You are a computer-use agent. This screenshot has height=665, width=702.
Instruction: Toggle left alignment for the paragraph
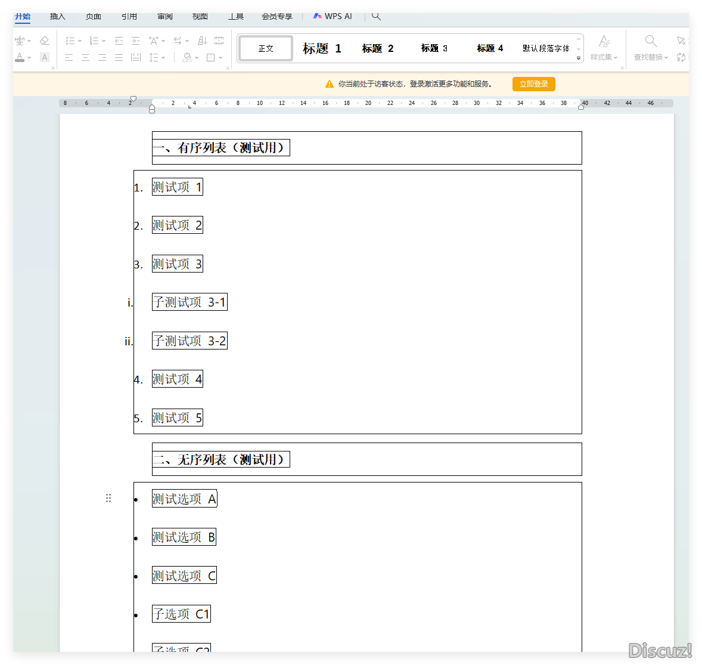(69, 57)
